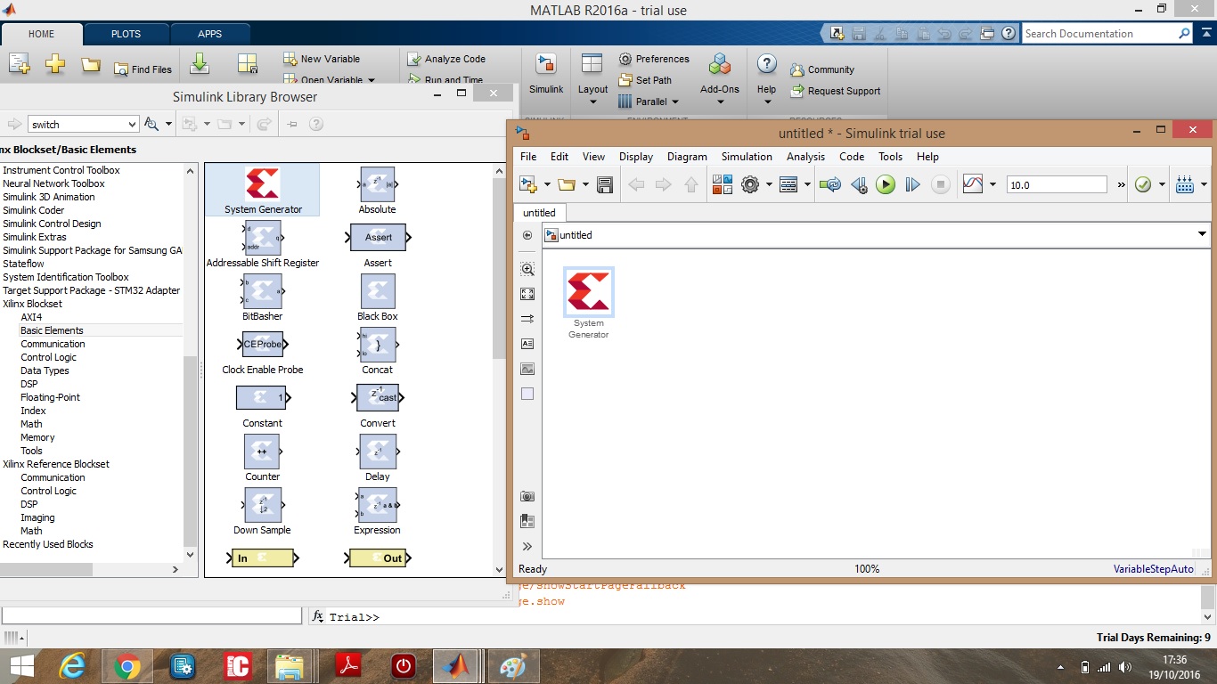This screenshot has height=684, width=1217.
Task: Click the Step Back button in Simulink toolbar
Action: [x=859, y=184]
